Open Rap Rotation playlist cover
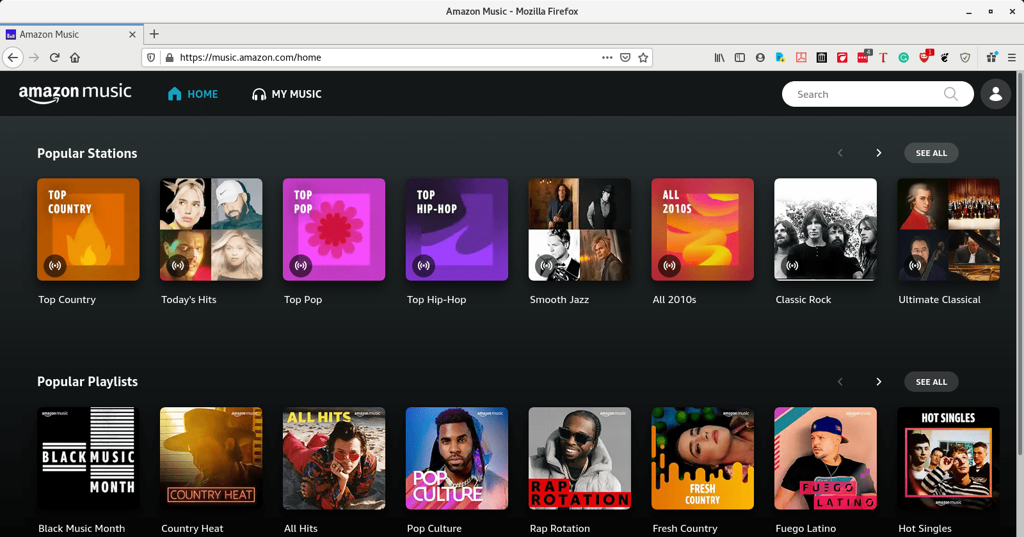Screen dimensions: 1024x537 580,458
